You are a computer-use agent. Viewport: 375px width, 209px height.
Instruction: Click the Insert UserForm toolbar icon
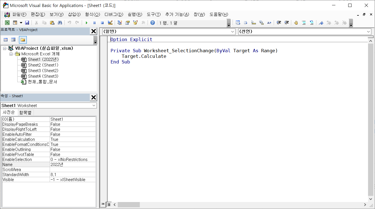[x=15, y=23]
